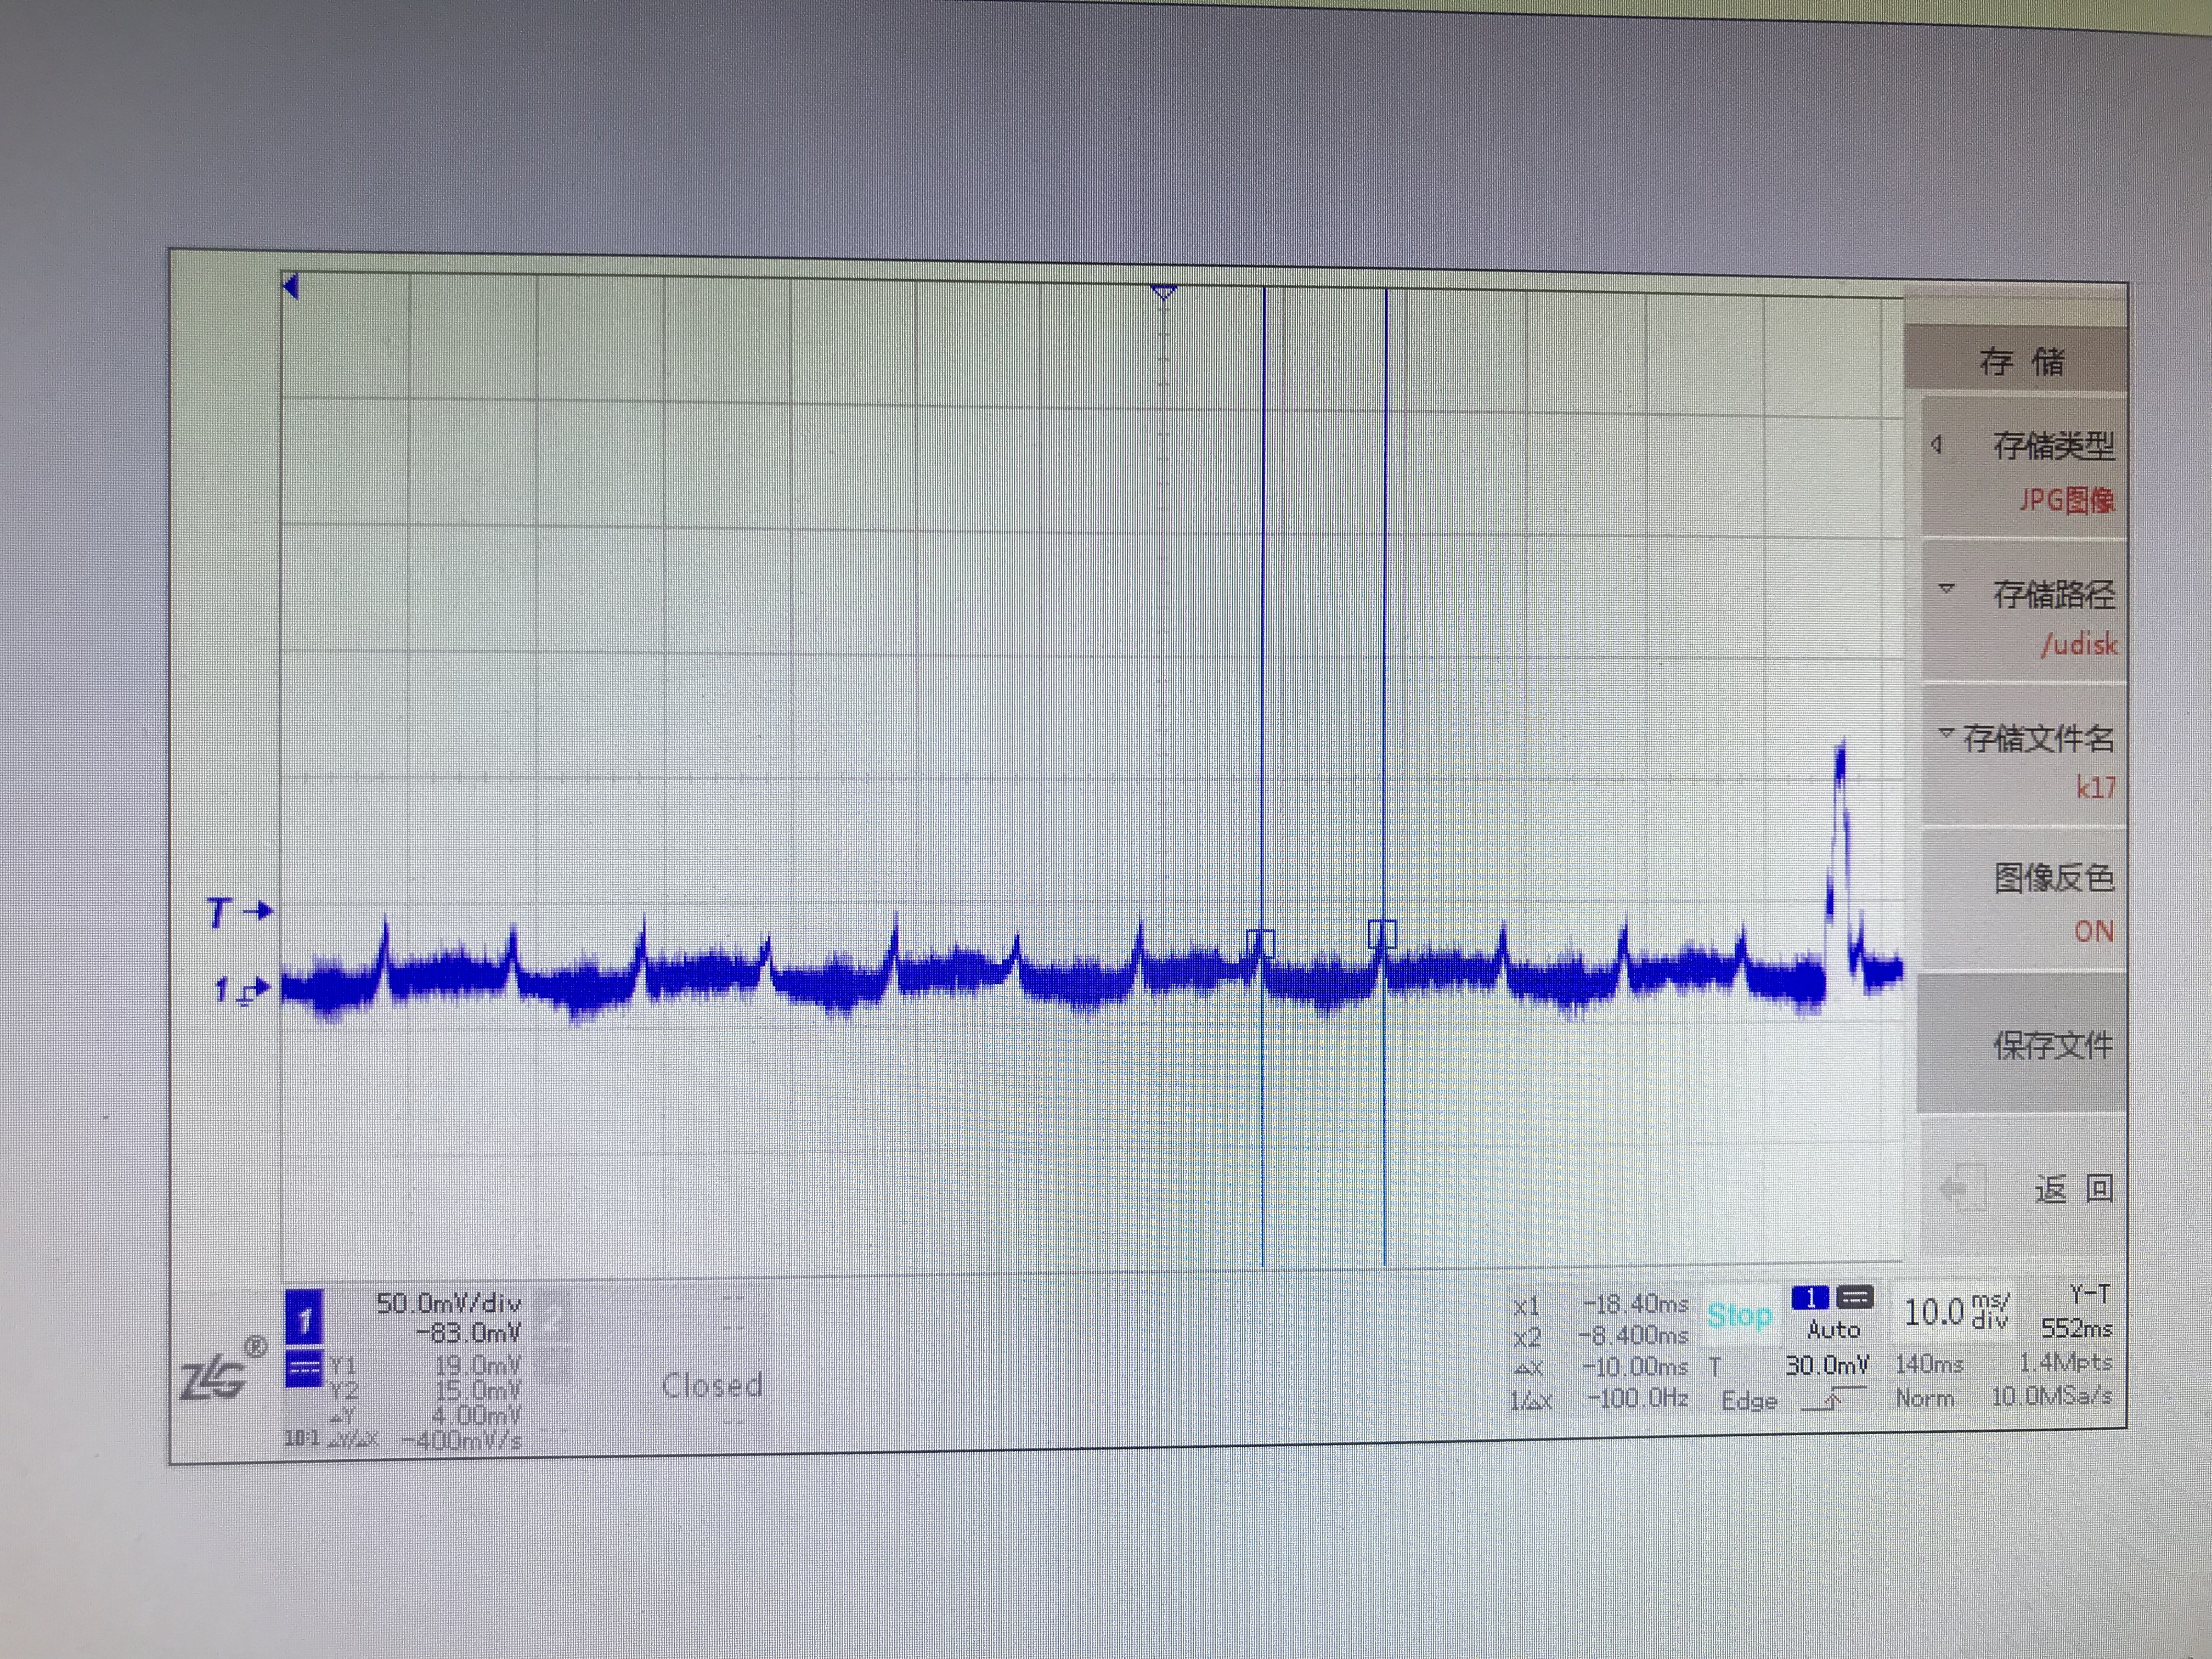Screen dimensions: 2212x1659
Task: Toggle the Auto trigger mode label
Action: click(1833, 1330)
